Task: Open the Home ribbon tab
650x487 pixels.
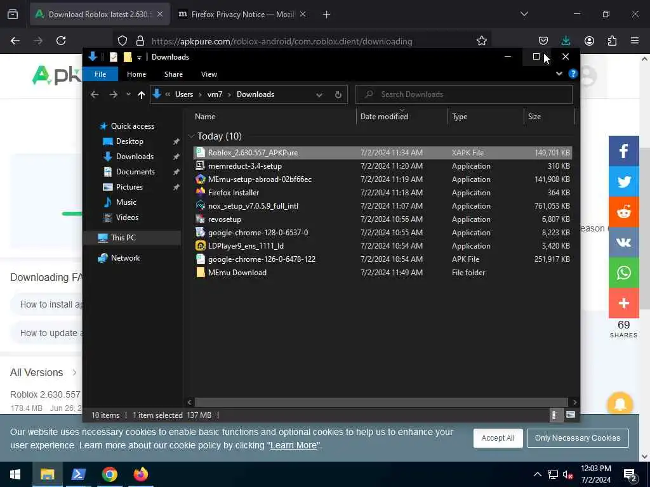Action: pyautogui.click(x=136, y=74)
